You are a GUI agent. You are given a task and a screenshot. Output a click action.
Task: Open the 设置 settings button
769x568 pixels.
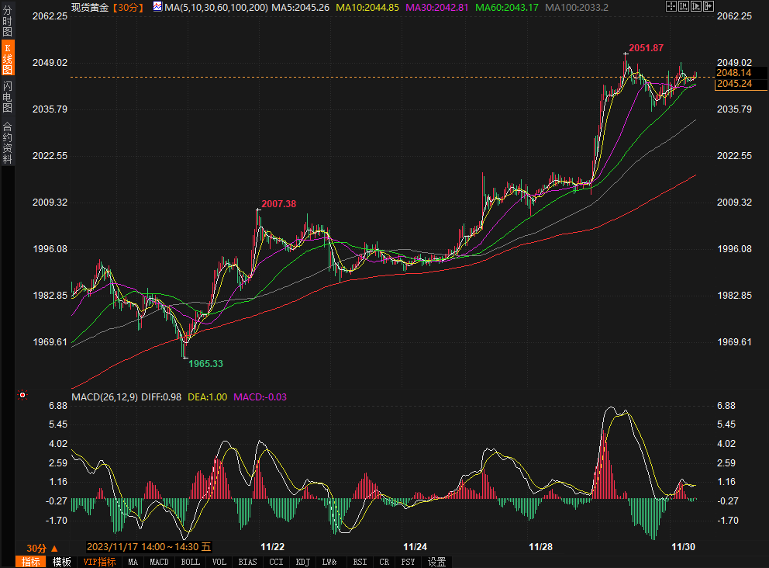point(436,562)
